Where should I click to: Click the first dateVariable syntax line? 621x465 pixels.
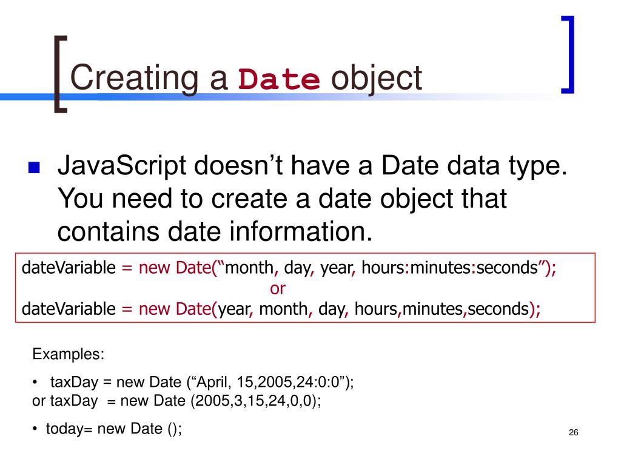(x=289, y=268)
